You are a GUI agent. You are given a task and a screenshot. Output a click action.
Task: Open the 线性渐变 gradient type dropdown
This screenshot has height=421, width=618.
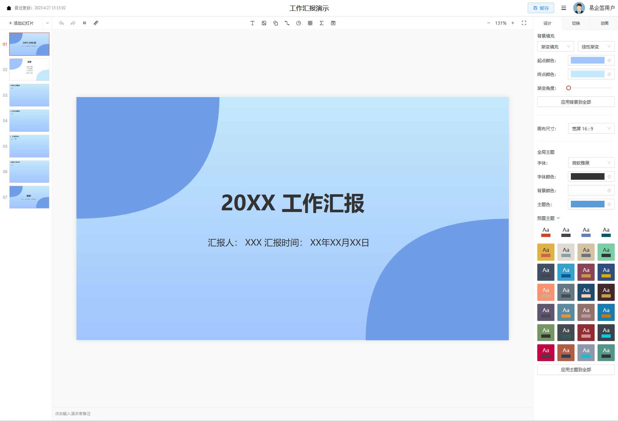point(596,47)
